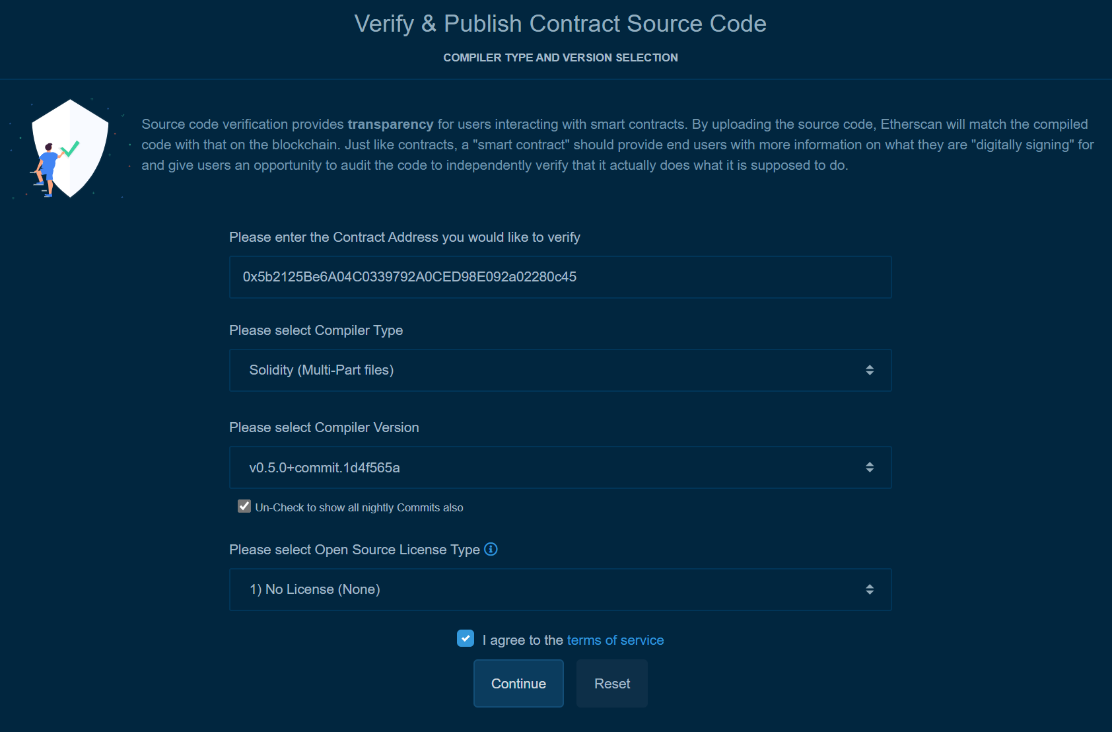Click 'Compiler Type and Version Selection' subtitle
Screen dimensions: 1112x732
(x=561, y=57)
